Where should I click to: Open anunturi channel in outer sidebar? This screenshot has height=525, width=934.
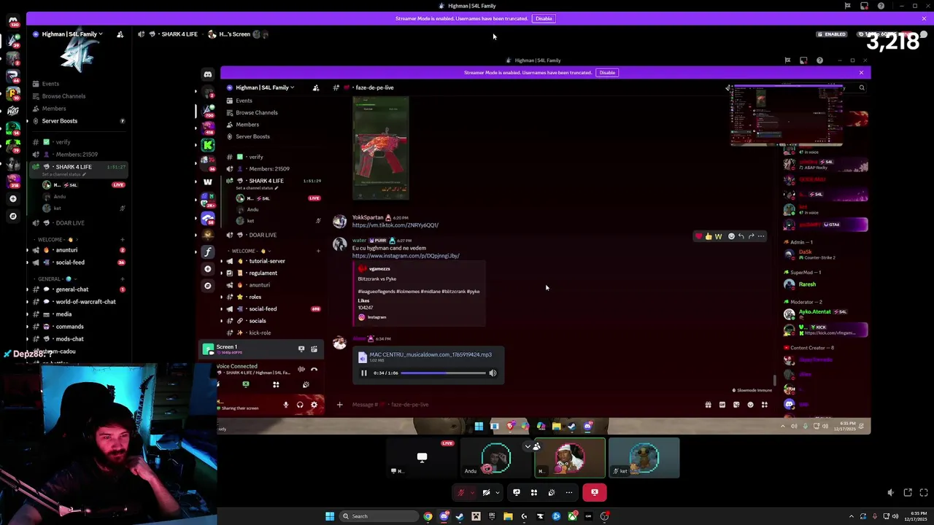[x=66, y=250]
